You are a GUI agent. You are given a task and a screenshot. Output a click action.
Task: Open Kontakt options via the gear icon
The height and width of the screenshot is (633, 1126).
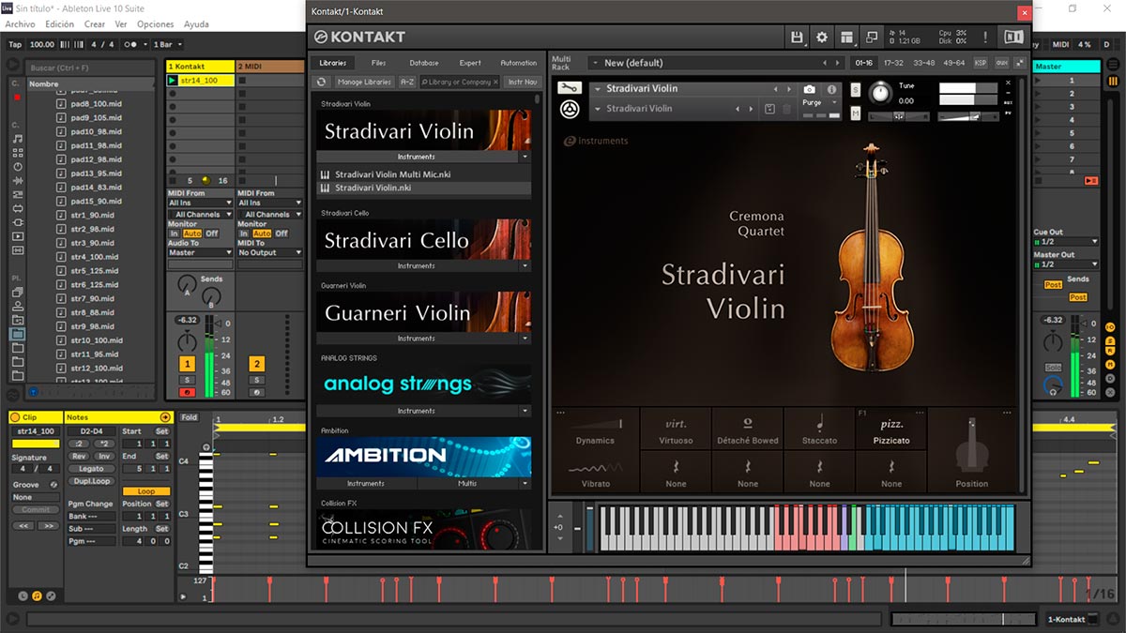pyautogui.click(x=822, y=37)
